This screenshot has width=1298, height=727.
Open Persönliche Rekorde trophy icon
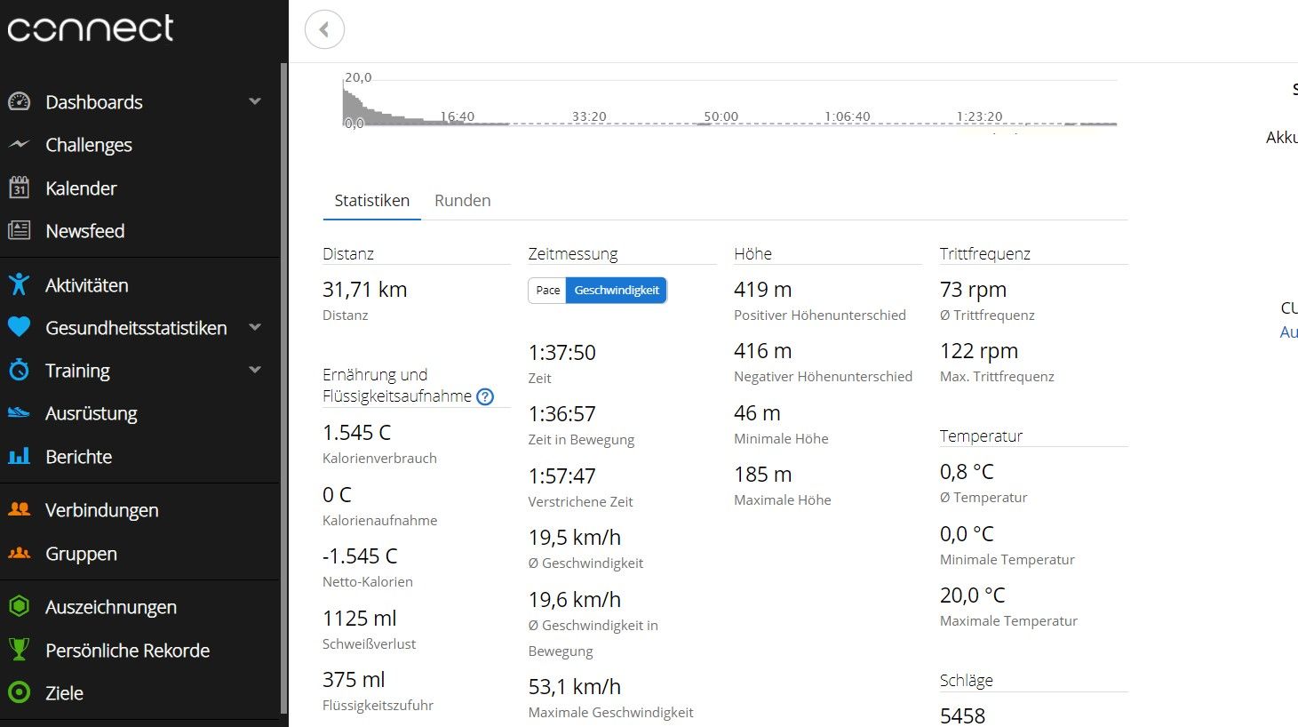click(x=19, y=650)
